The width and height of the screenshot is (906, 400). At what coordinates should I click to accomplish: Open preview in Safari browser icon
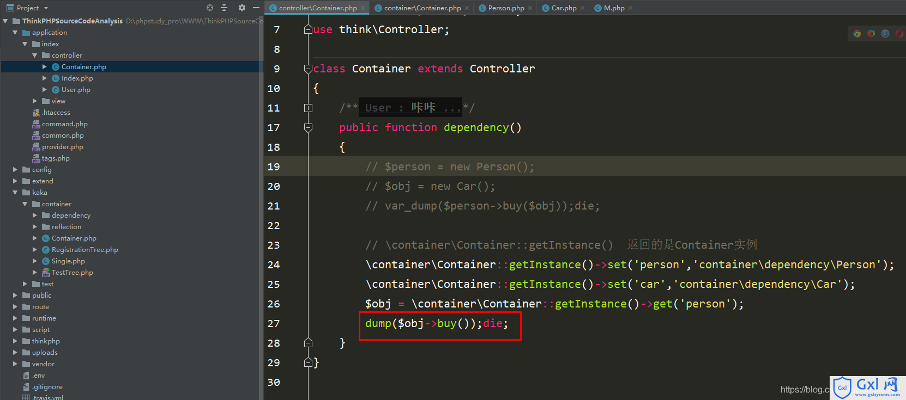point(885,34)
